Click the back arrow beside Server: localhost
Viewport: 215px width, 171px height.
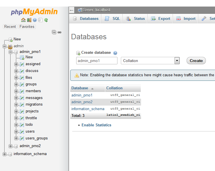[72, 10]
